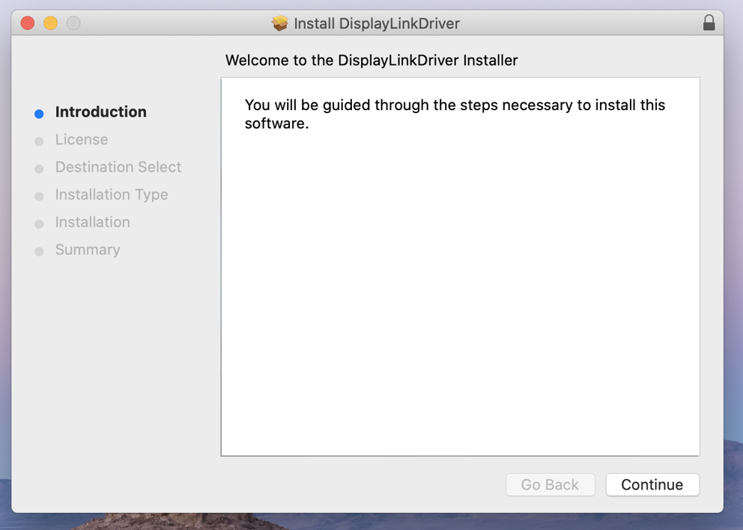Click the disabled Go Back button
Screen dimensions: 743x530
click(x=551, y=484)
